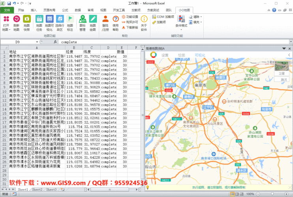Image resolution: width=293 pixels, height=197 pixels.
Task: Switch to the Sheet2 worksheet tab
Action: [x=37, y=190]
